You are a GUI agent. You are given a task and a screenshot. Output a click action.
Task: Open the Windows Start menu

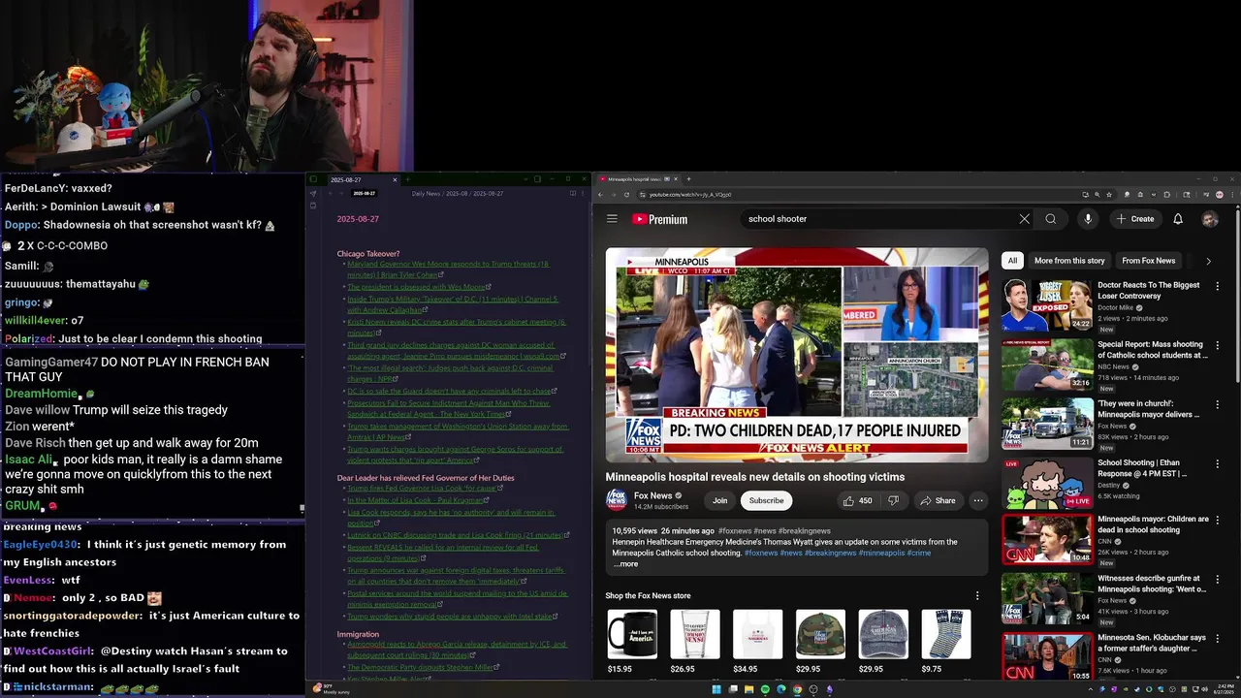click(716, 689)
